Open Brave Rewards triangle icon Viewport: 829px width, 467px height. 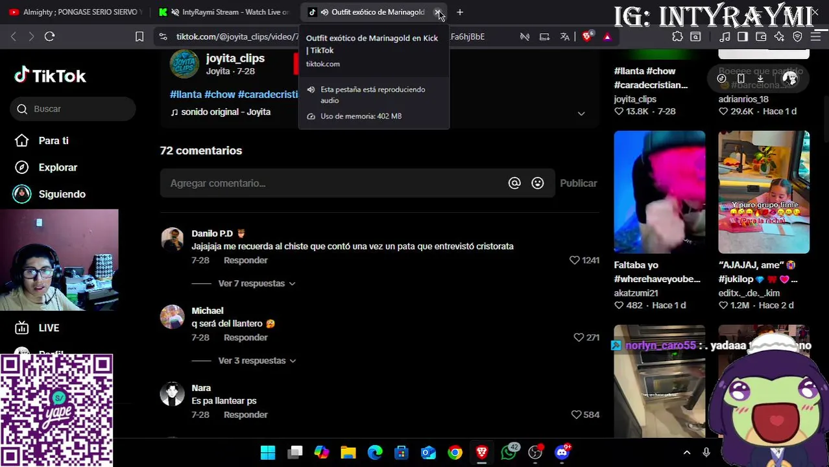[x=607, y=37]
